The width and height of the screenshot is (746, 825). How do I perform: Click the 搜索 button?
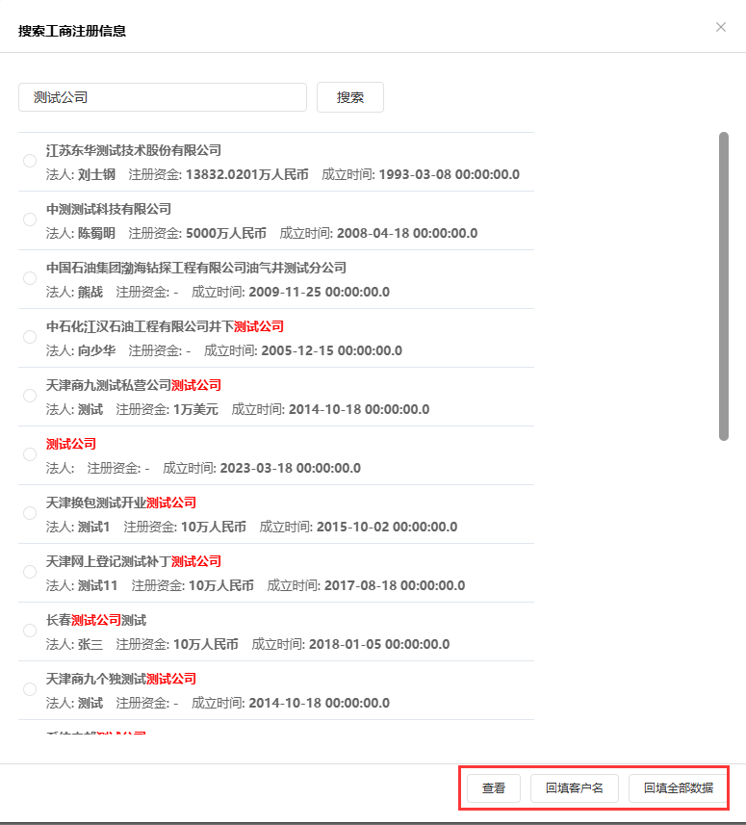(x=350, y=97)
